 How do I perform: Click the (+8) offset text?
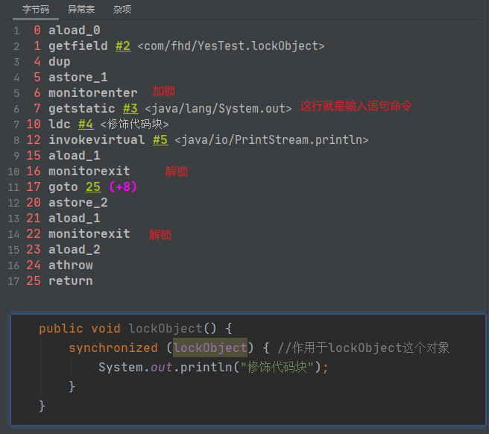pyautogui.click(x=123, y=187)
